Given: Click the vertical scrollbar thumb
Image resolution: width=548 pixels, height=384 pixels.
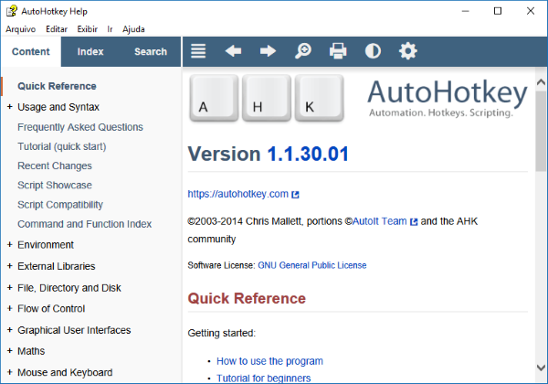Looking at the screenshot, I should (x=541, y=131).
